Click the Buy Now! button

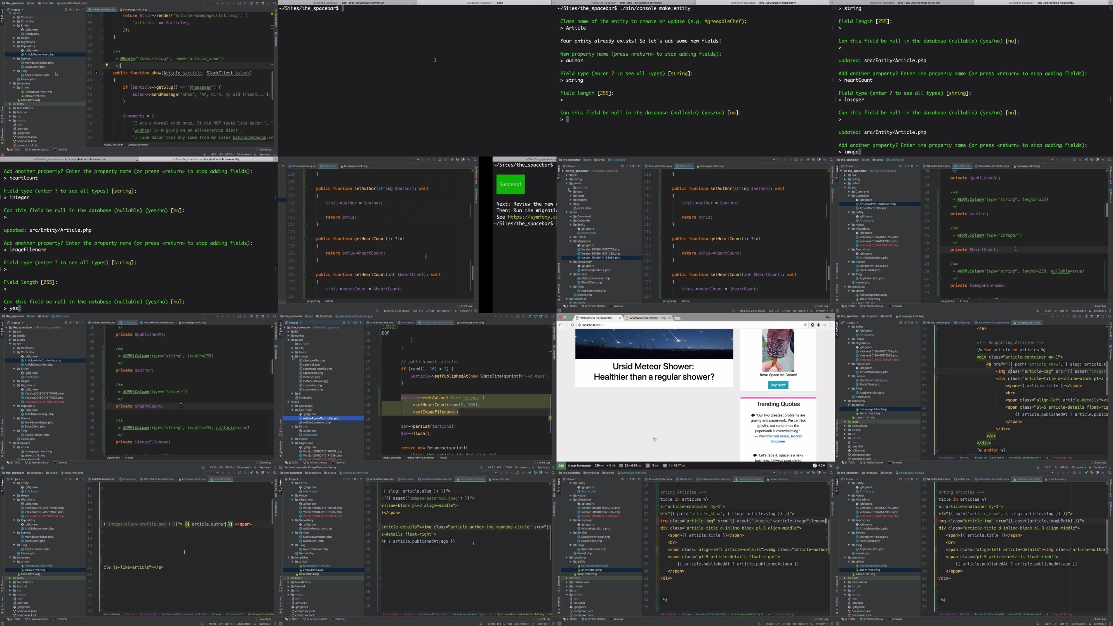point(778,385)
